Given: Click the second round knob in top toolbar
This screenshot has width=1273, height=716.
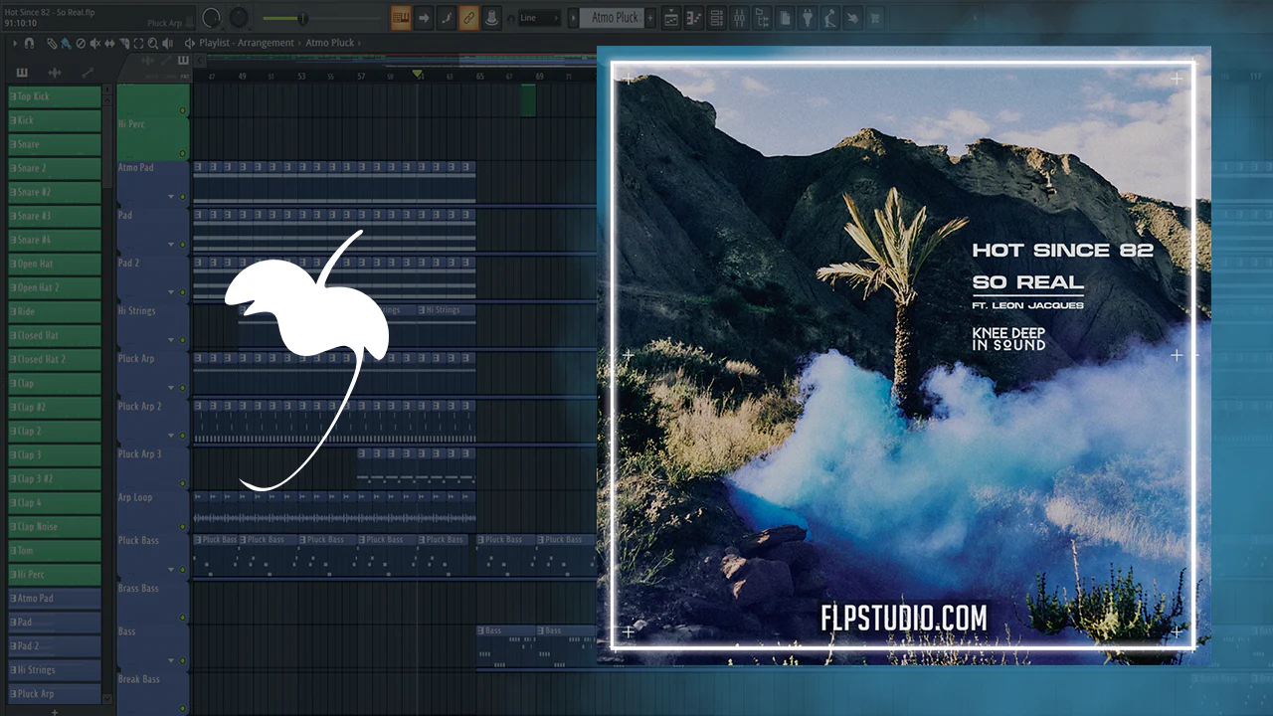Looking at the screenshot, I should (x=239, y=18).
